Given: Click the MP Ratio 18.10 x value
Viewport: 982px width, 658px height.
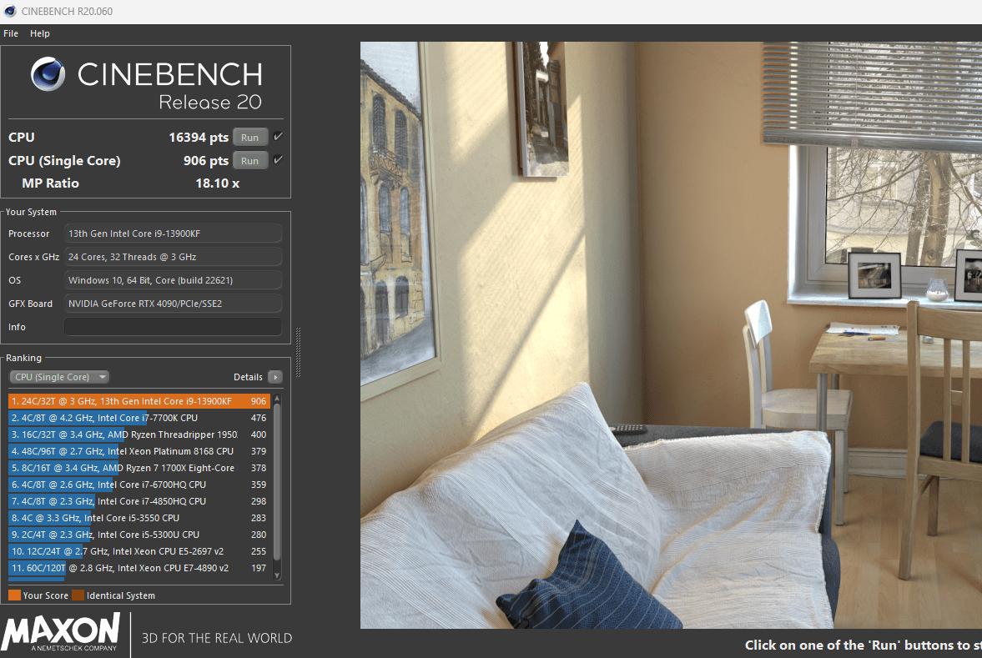Looking at the screenshot, I should click(x=217, y=183).
